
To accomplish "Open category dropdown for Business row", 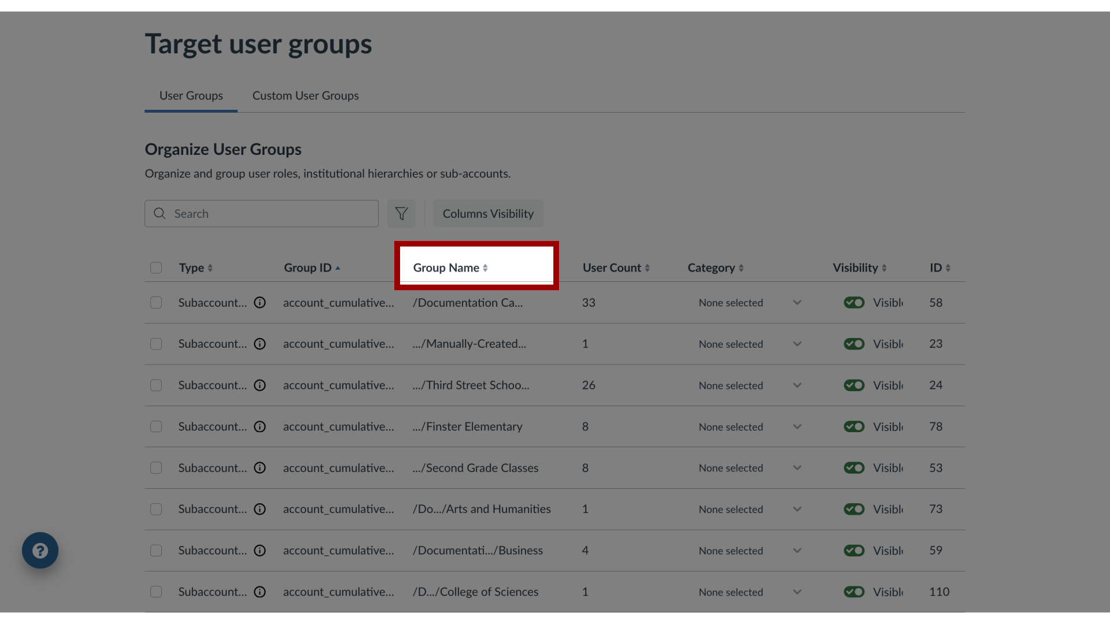I will point(750,551).
